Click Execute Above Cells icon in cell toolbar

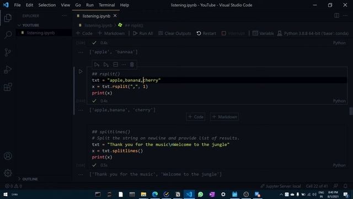pos(97,65)
